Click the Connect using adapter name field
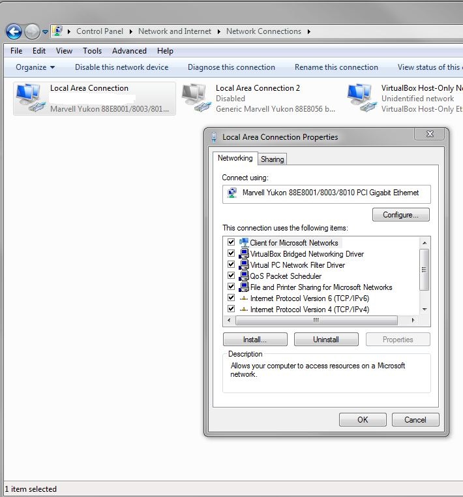463x497 pixels. coord(326,194)
